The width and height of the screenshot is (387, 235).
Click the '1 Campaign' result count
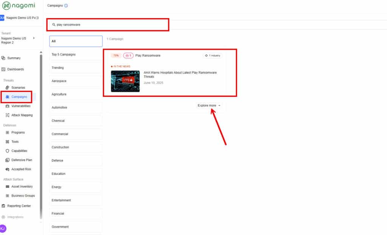click(x=115, y=39)
